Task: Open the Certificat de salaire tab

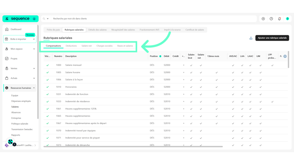Action: (194, 30)
